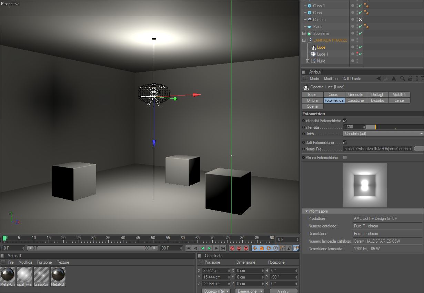
Task: Click frame 50 on the timeline ruler
Action: coord(153,238)
